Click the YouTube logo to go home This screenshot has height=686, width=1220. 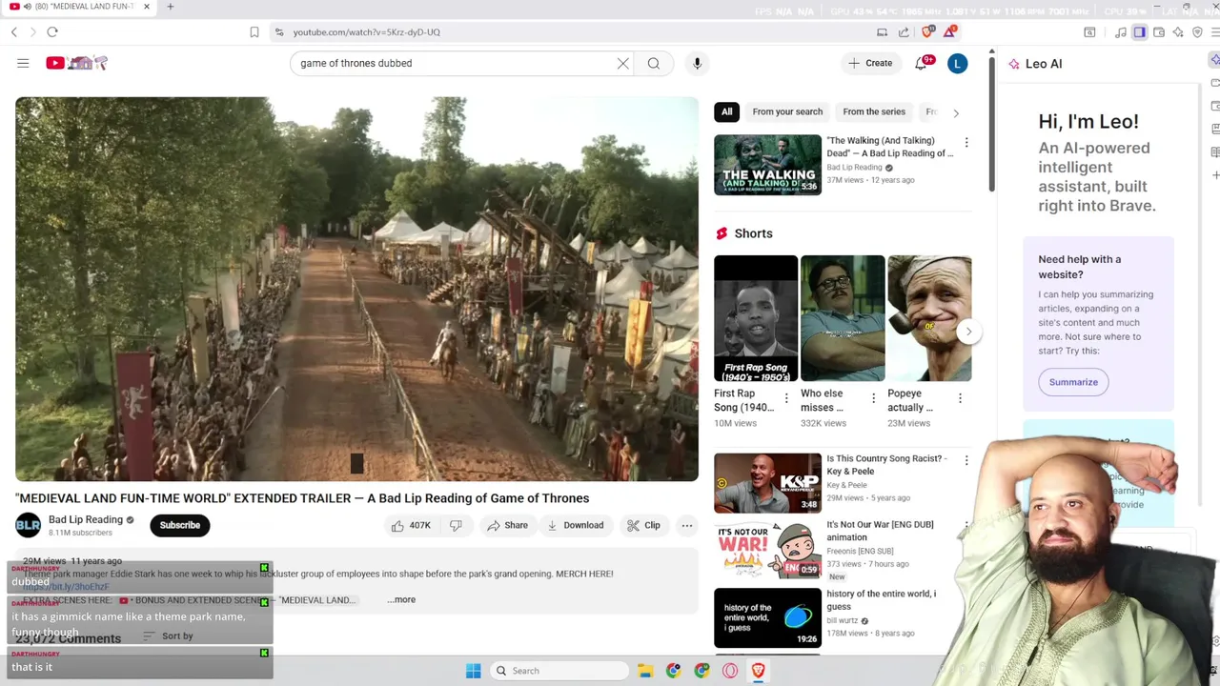click(x=77, y=63)
